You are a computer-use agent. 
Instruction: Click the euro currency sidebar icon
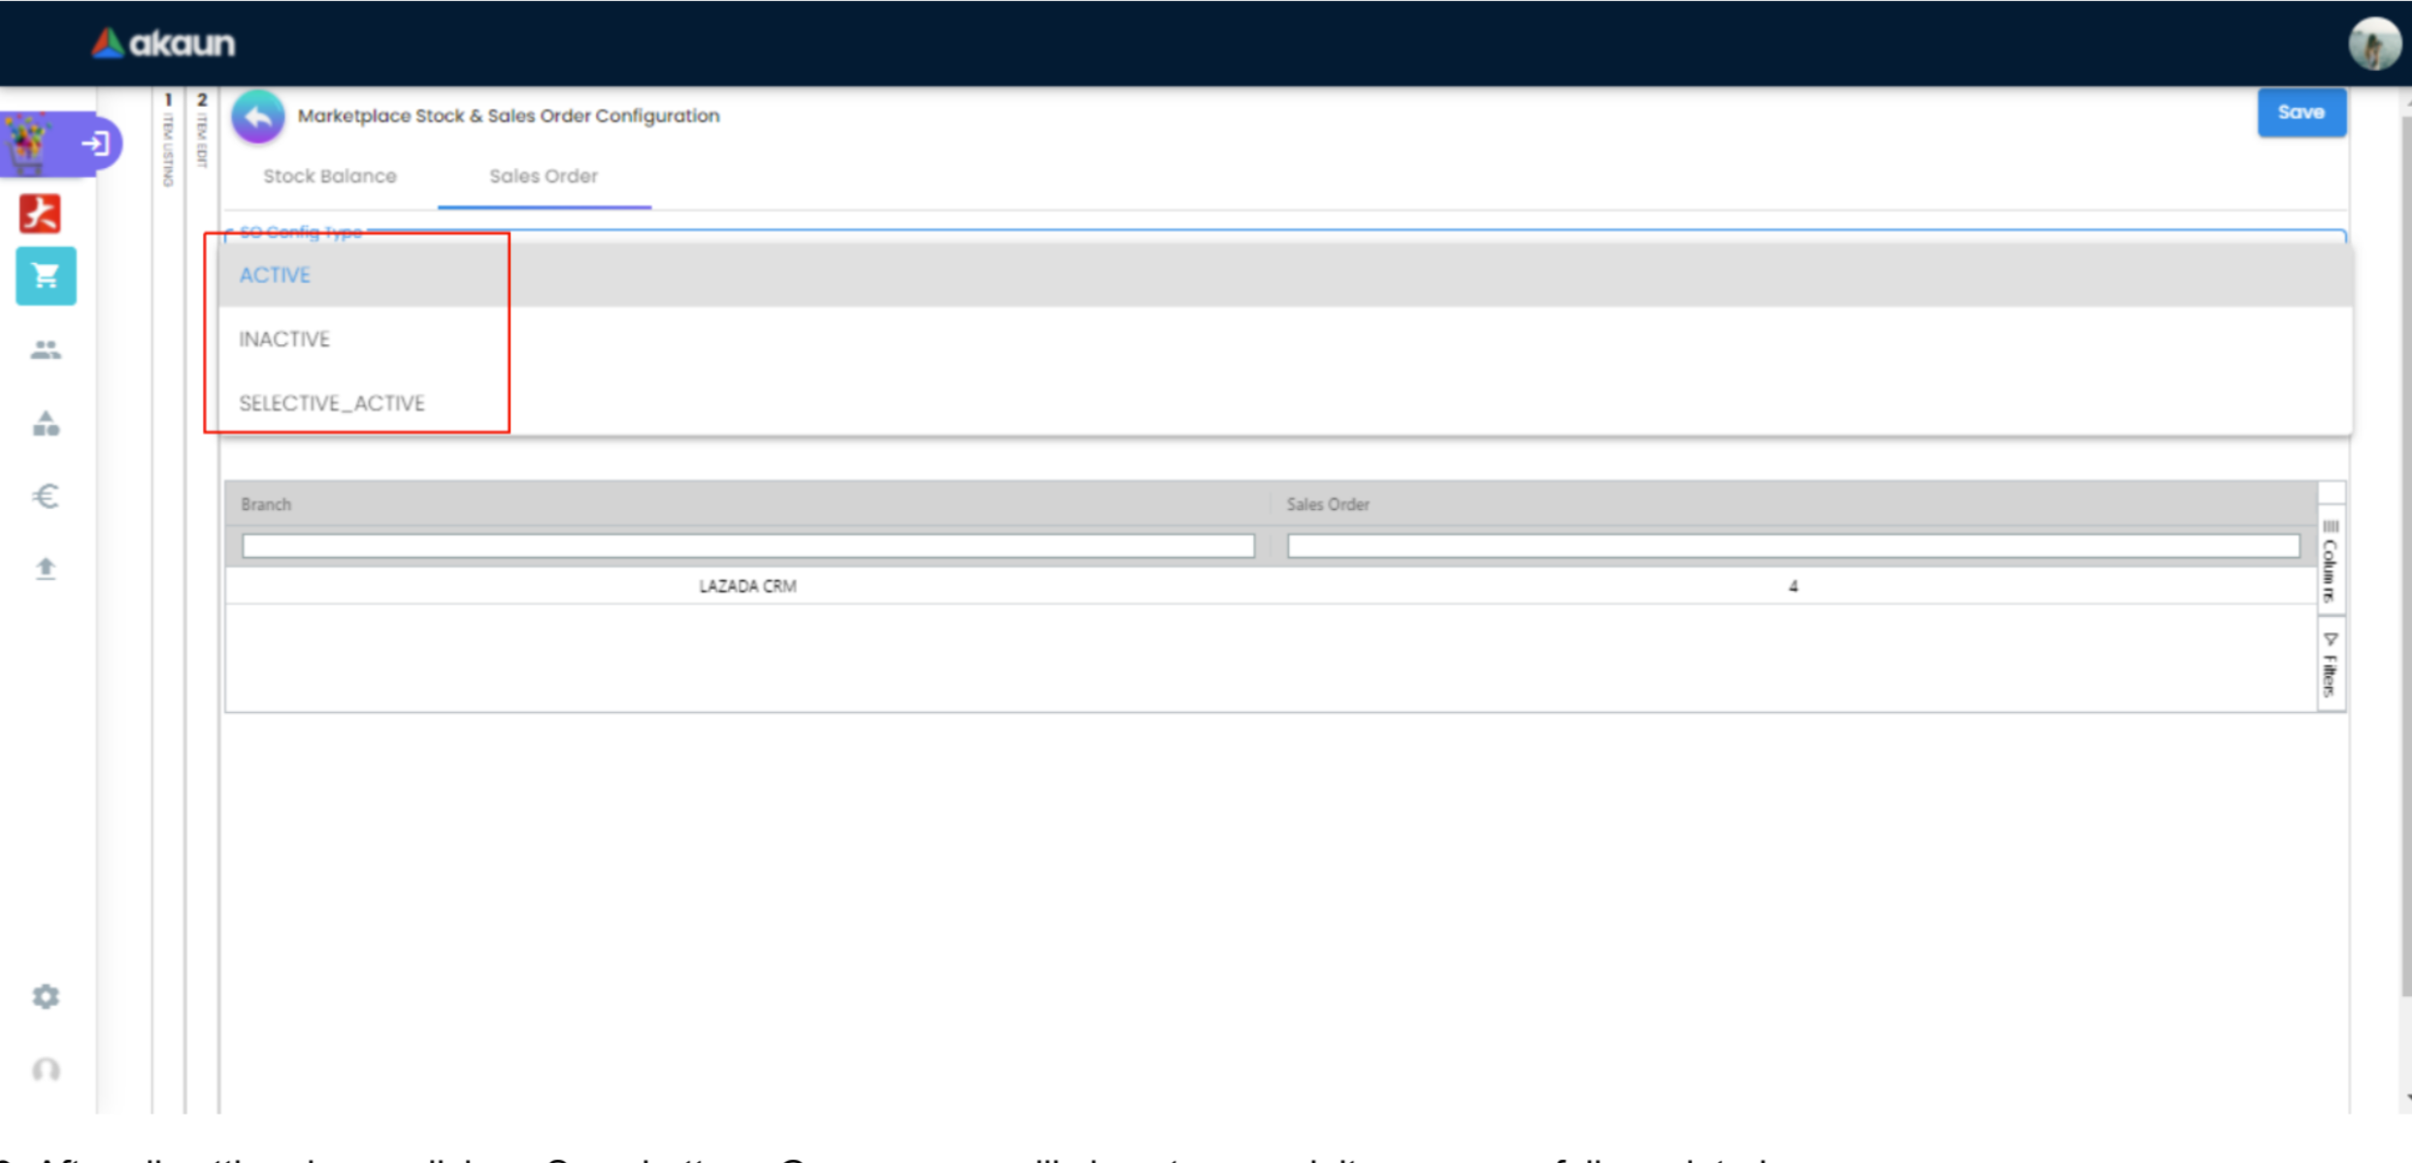click(x=46, y=497)
